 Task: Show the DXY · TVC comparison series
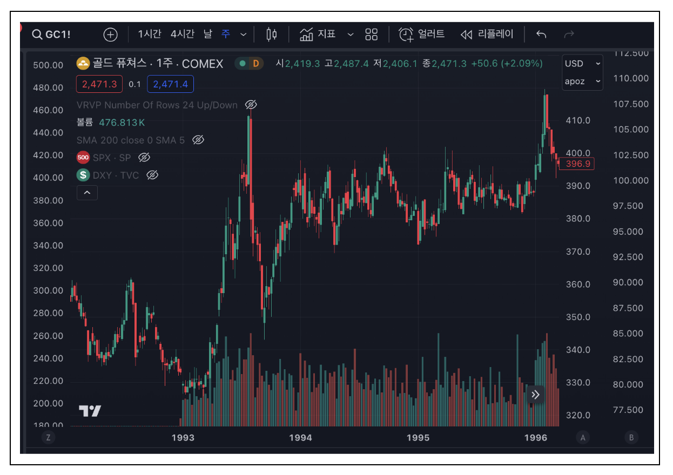click(152, 175)
